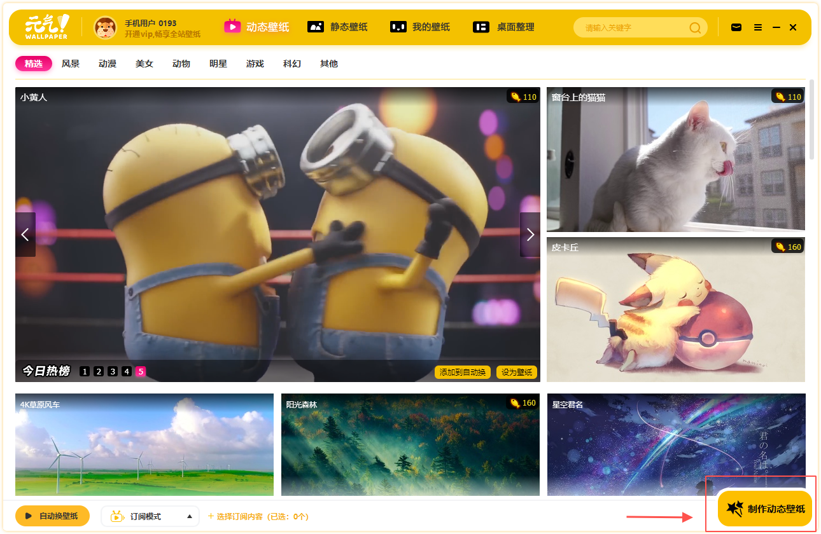Viewport: 821px width, 534px height.
Task: Jump to hot list item 4
Action: point(127,371)
